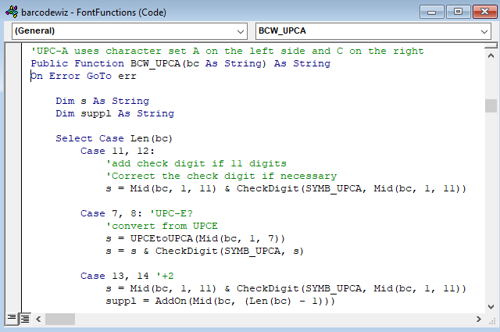Image resolution: width=500 pixels, height=332 pixels.
Task: Click comment "'add check digit if 11 digits"
Action: (196, 163)
